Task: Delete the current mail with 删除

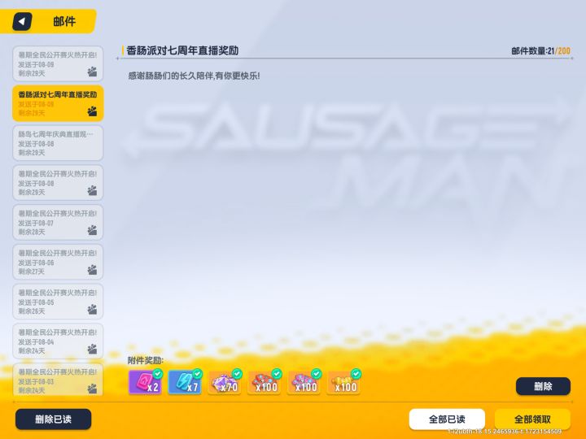Action: point(543,386)
